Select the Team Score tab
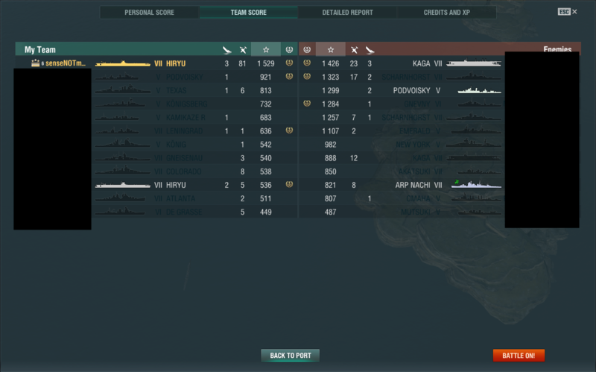The image size is (596, 372). click(249, 12)
